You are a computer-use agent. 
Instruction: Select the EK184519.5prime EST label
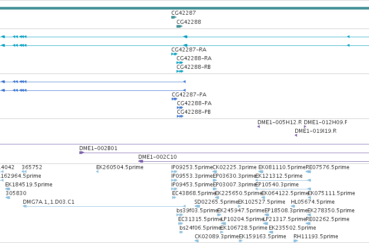pyautogui.click(x=29, y=185)
